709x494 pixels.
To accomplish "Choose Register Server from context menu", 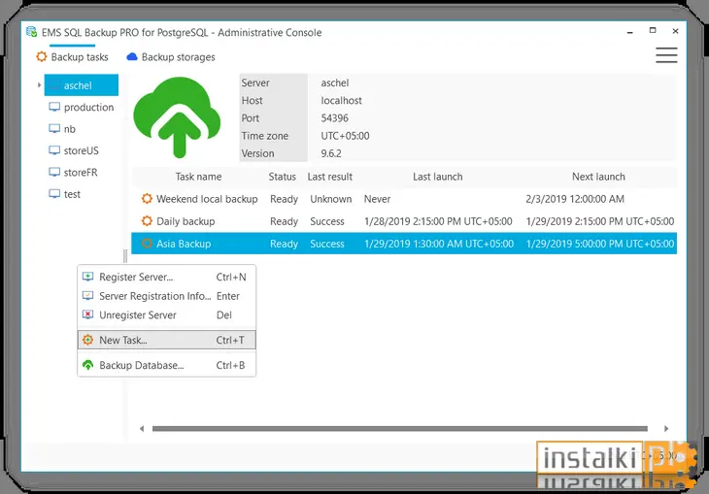I will pos(166,277).
